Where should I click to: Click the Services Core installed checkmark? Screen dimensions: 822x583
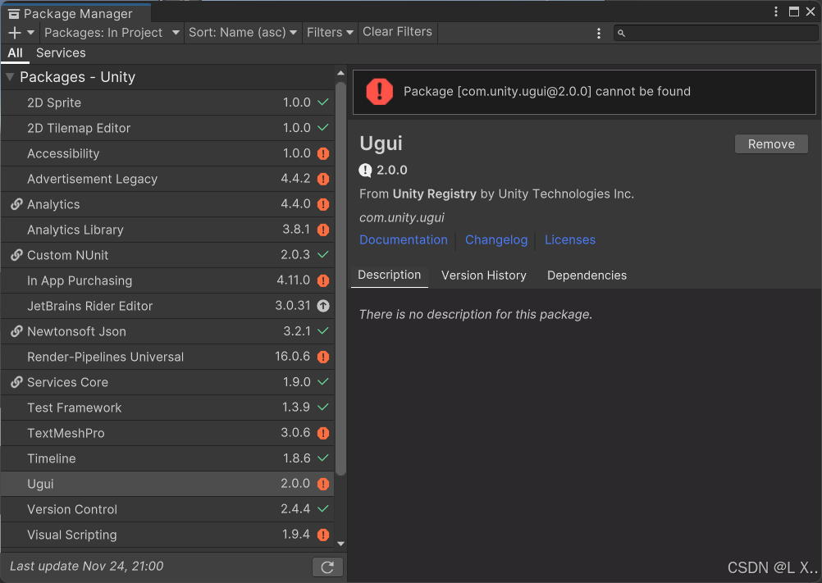323,382
